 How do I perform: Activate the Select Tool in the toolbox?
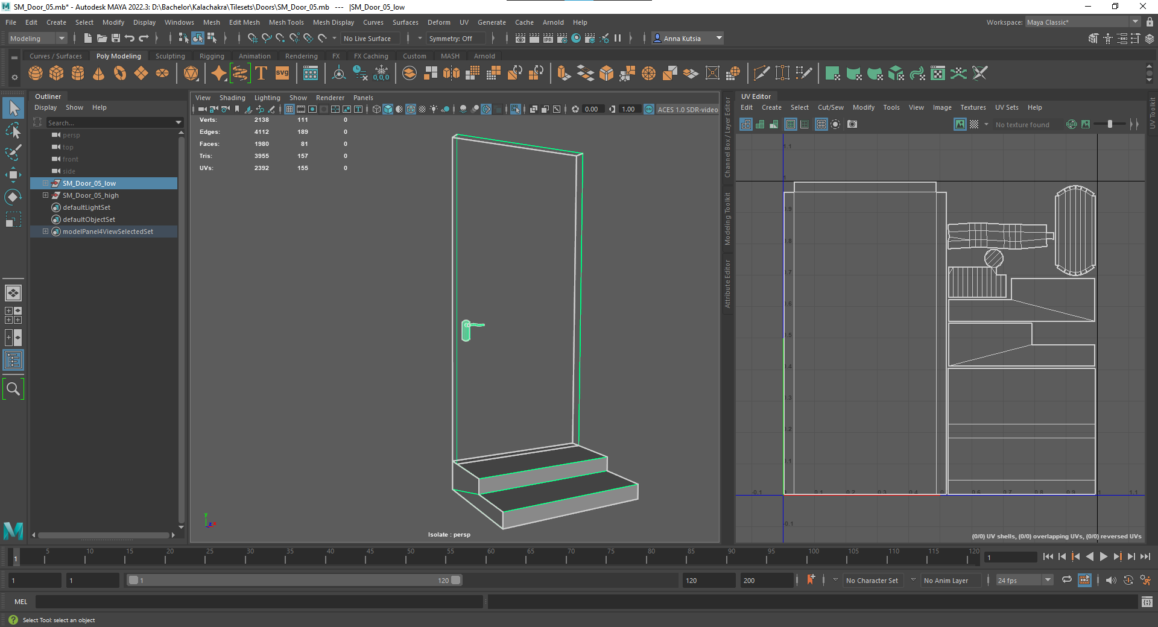(x=13, y=109)
